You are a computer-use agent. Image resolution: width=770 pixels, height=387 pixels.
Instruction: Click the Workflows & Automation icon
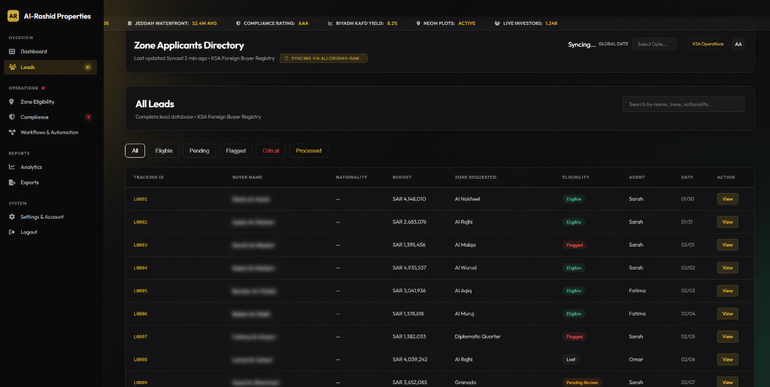(12, 132)
